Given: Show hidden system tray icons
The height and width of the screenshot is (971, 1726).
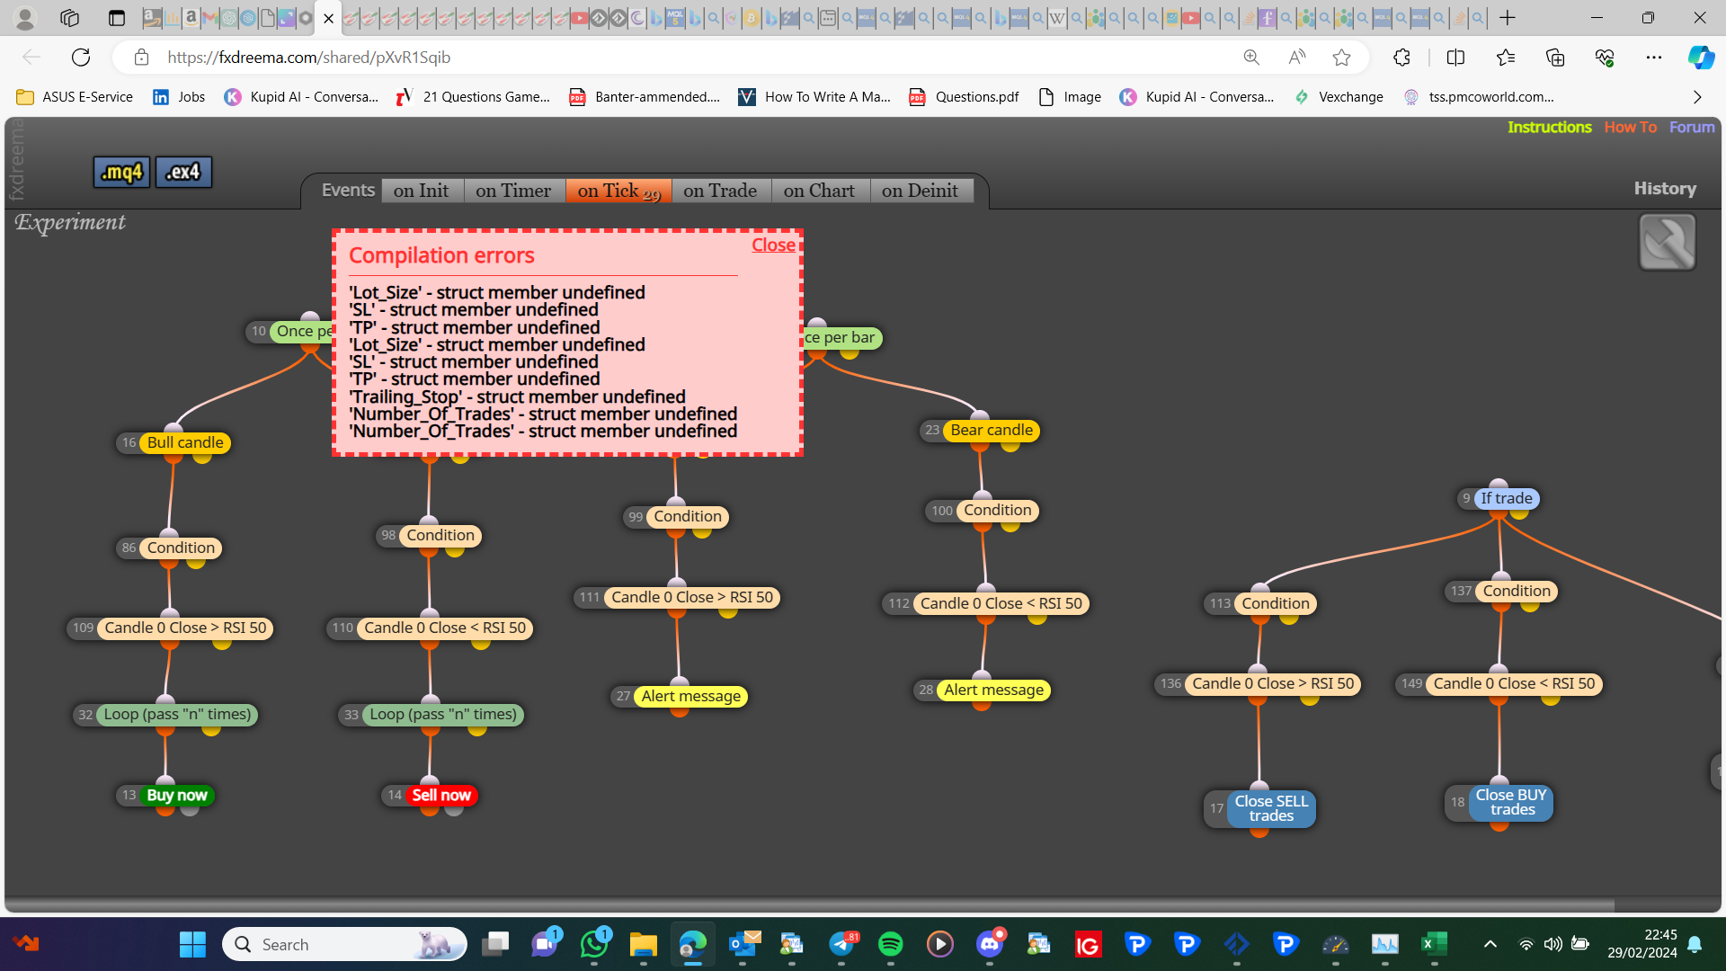Looking at the screenshot, I should click(x=1490, y=944).
